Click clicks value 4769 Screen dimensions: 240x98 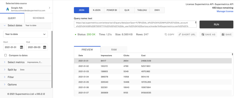click(x=126, y=66)
